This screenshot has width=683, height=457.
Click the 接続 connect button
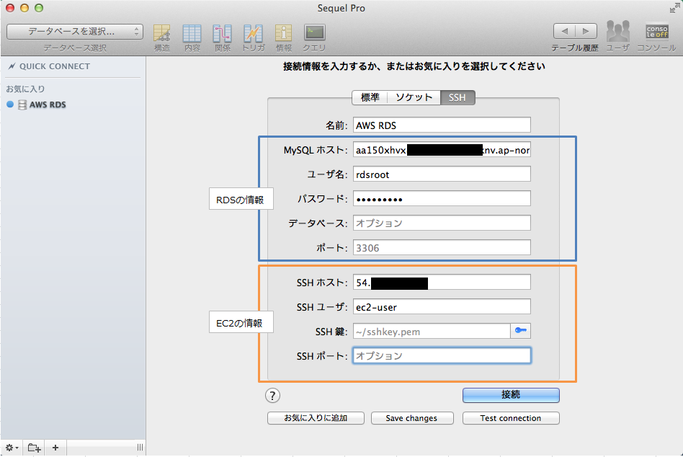(x=511, y=395)
